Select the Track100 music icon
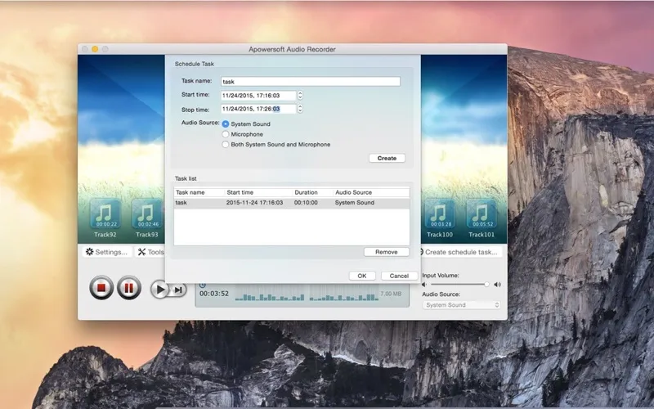Viewport: 654px width, 409px height. point(439,214)
